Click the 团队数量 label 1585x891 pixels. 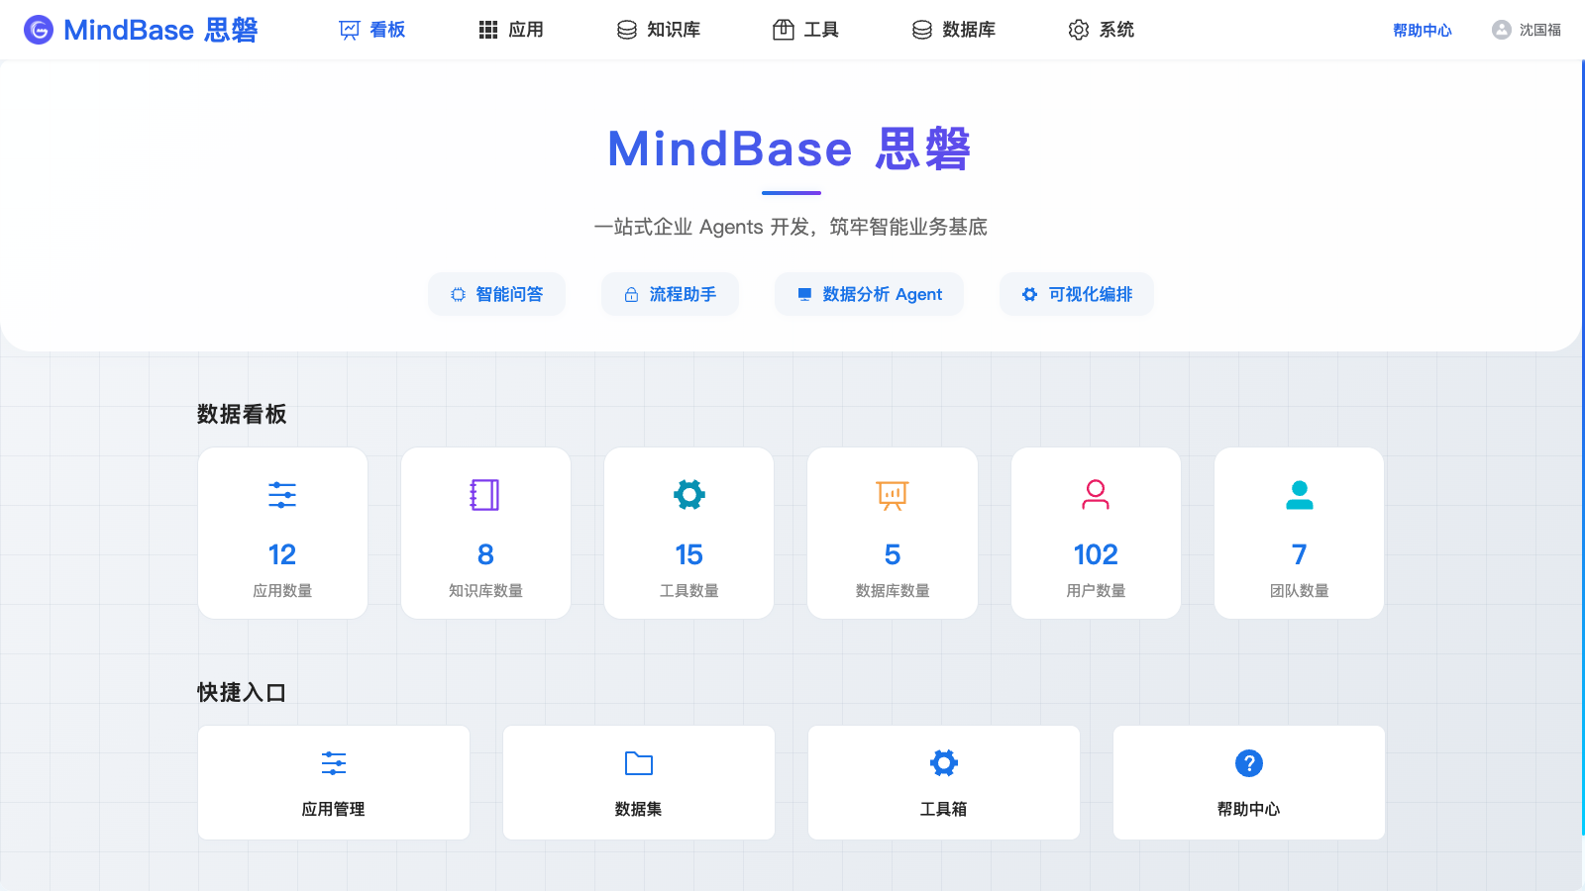(1300, 590)
